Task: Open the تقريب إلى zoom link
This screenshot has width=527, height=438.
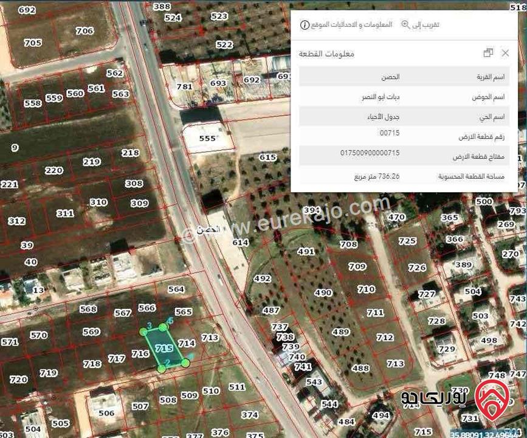Action: click(x=425, y=25)
